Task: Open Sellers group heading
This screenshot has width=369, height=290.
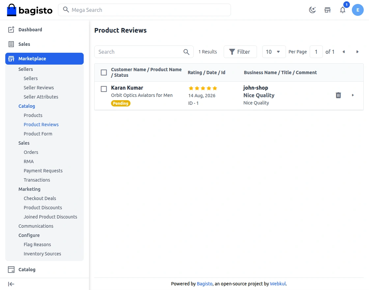Action: pos(26,69)
